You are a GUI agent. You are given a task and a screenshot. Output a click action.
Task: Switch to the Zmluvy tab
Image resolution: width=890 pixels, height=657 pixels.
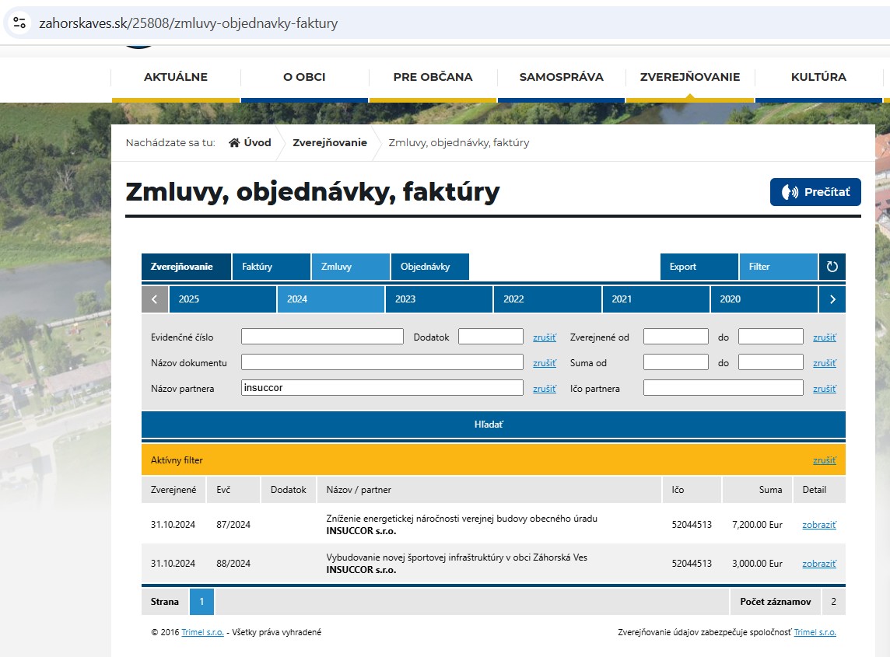coord(350,267)
